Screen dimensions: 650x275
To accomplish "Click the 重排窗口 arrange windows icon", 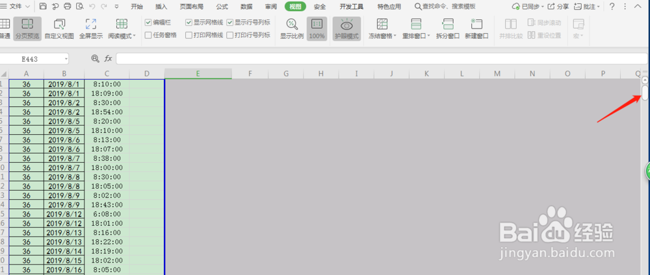I will 416,24.
